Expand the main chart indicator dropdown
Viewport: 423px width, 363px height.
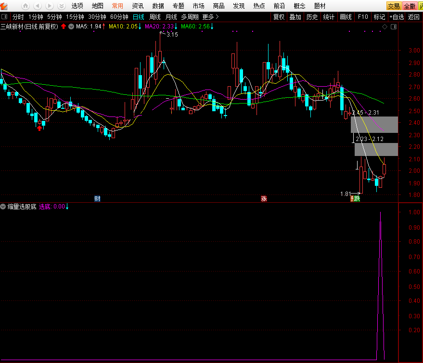(71, 26)
